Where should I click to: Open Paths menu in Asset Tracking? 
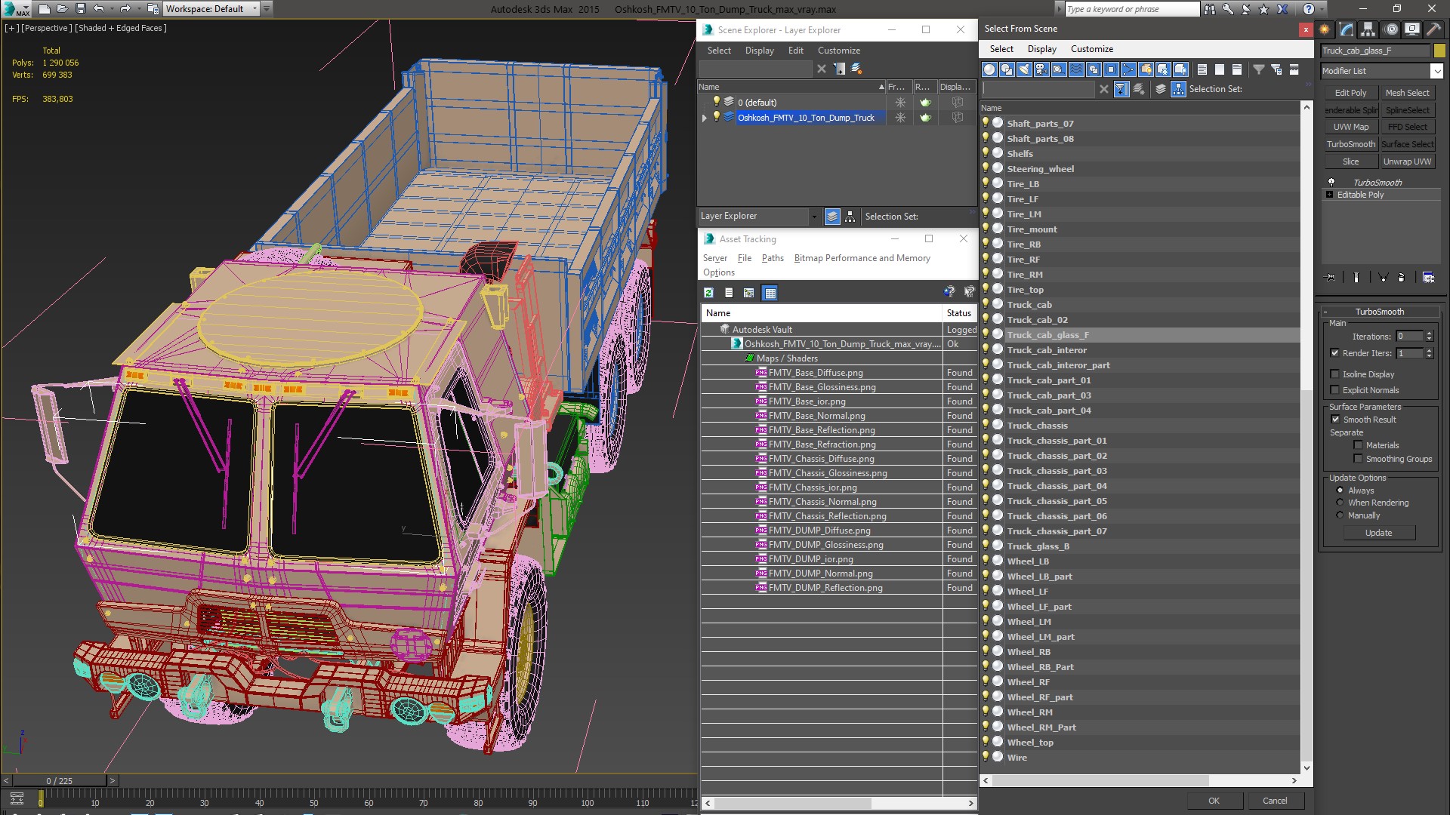(773, 258)
